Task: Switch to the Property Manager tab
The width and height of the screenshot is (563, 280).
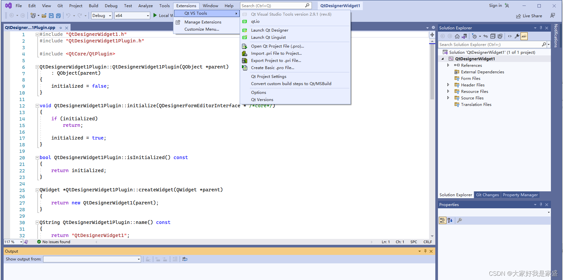Action: pyautogui.click(x=520, y=195)
